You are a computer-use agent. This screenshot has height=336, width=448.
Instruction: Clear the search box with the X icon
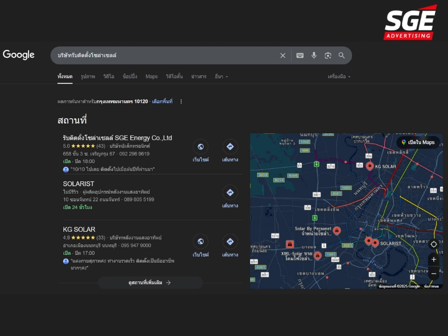point(283,55)
